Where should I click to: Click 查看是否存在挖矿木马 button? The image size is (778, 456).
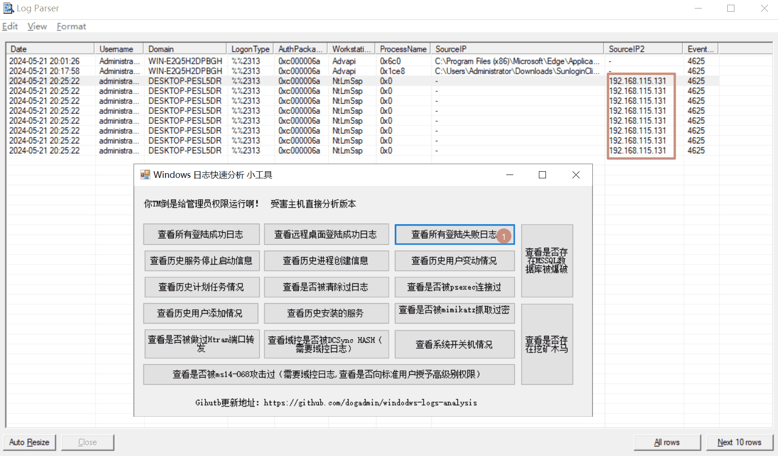pos(546,344)
